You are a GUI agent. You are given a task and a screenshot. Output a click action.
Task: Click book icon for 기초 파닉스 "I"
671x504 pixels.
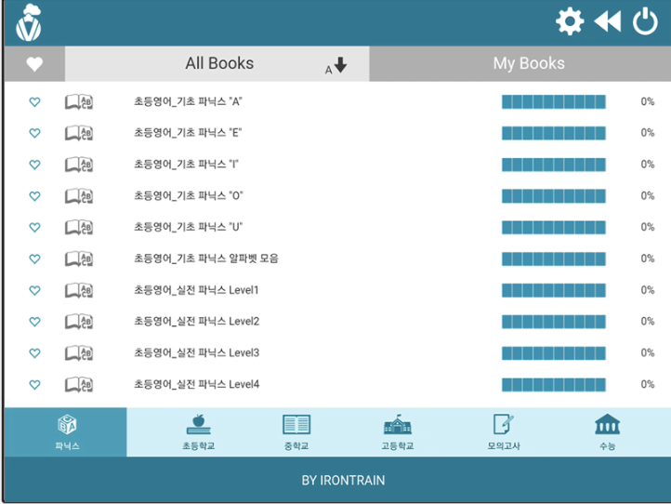(79, 165)
